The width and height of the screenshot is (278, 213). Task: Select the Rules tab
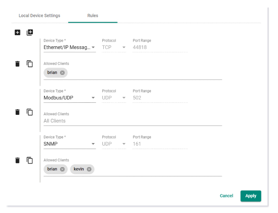93,16
